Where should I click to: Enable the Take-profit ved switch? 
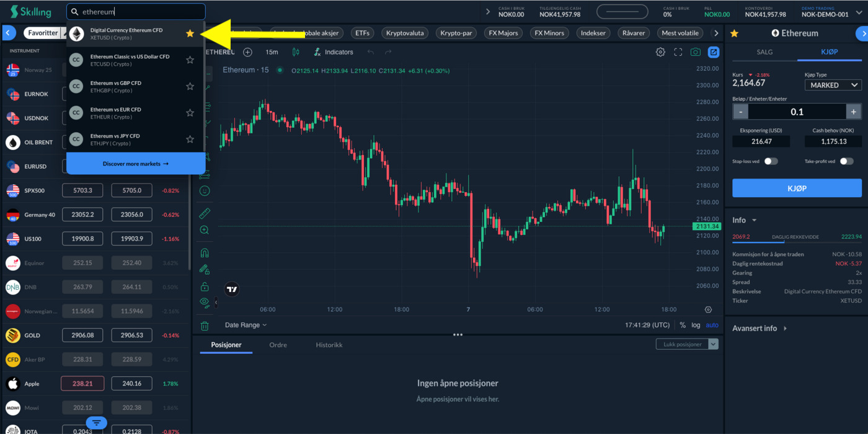point(846,161)
